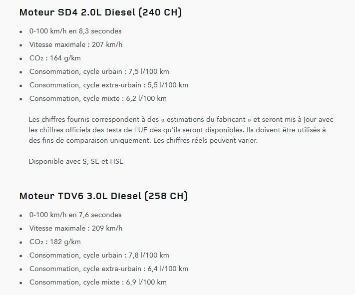355x295 pixels.
Task: Click cycle mixte 6,9 l/100 km item
Action: [98, 282]
